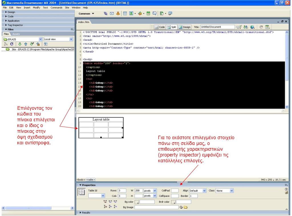Open the Align Default dropdown
This screenshot has width=292, height=216.
pyautogui.click(x=204, y=191)
